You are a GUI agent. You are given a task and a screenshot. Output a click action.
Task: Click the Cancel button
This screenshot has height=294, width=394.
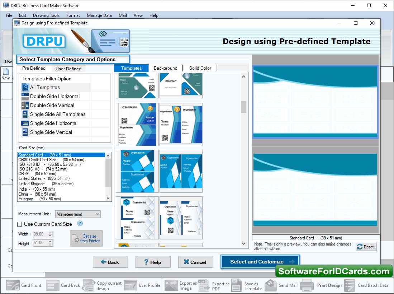pos(195,262)
